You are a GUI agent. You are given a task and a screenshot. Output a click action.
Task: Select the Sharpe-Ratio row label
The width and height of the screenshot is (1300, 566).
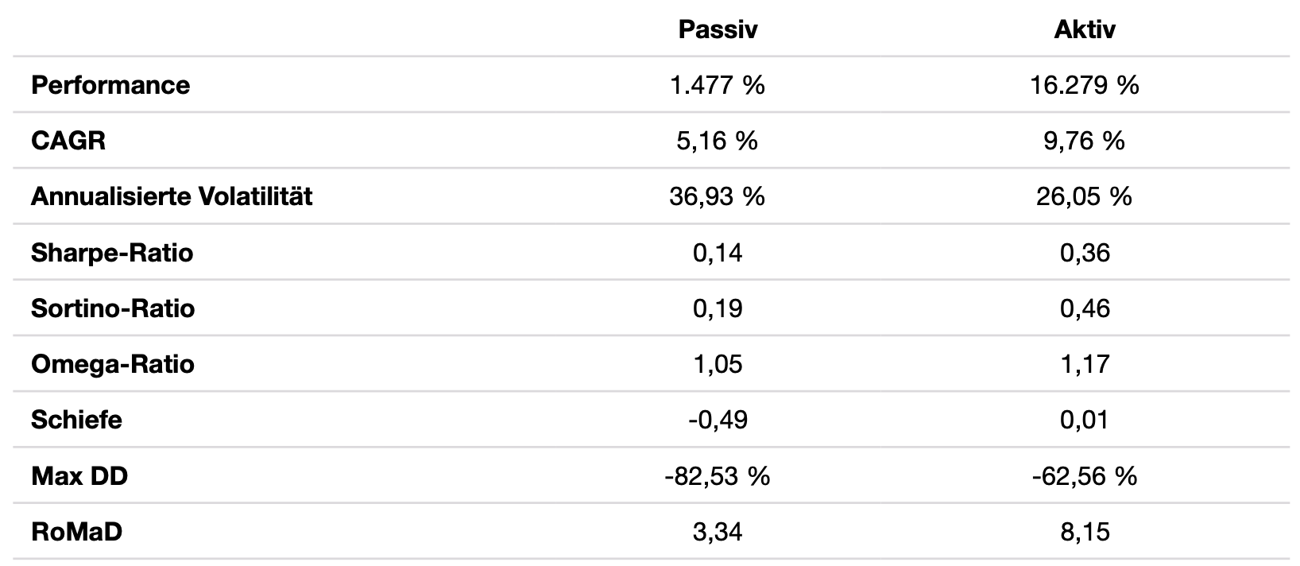(x=112, y=253)
